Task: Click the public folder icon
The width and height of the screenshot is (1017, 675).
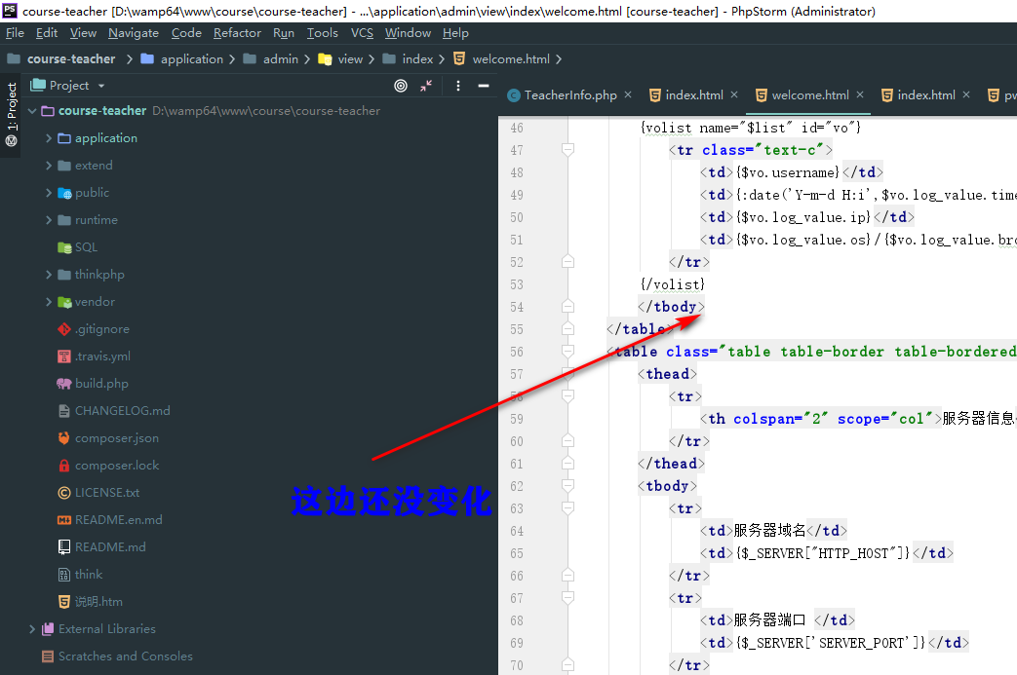Action: [64, 193]
